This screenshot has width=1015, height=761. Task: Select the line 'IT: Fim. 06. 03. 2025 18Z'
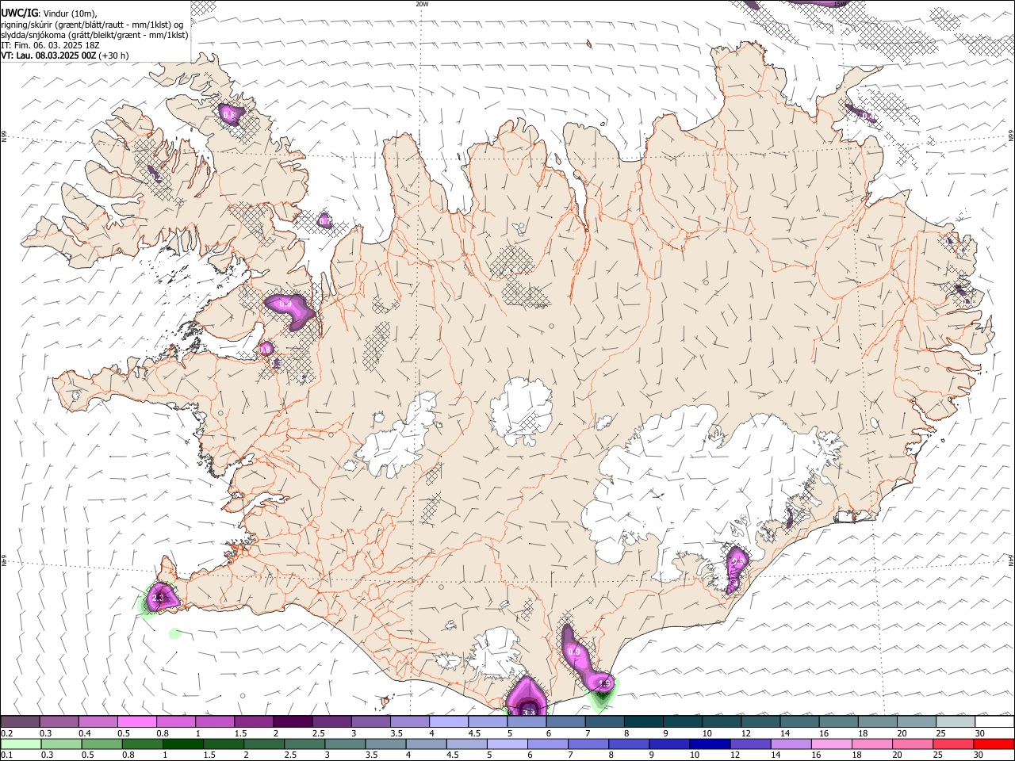coord(50,45)
